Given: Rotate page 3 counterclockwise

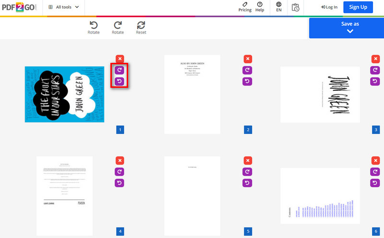Looking at the screenshot, I should (x=375, y=81).
